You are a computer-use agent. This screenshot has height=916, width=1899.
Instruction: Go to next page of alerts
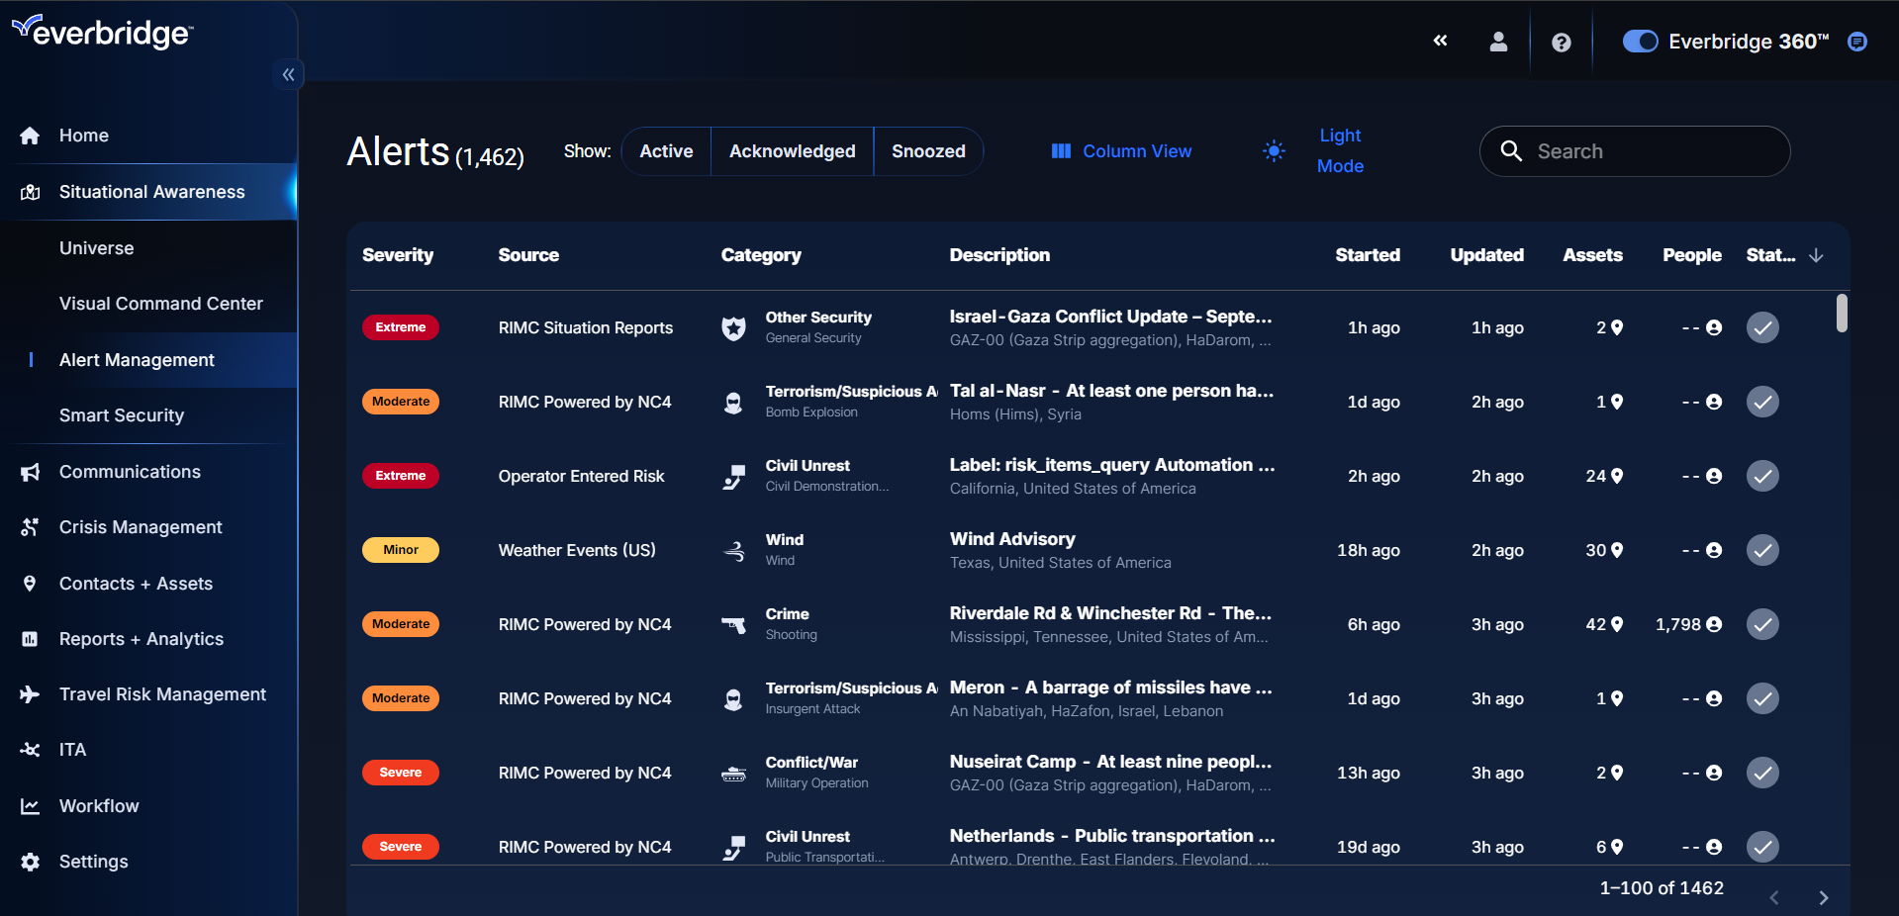click(x=1823, y=897)
